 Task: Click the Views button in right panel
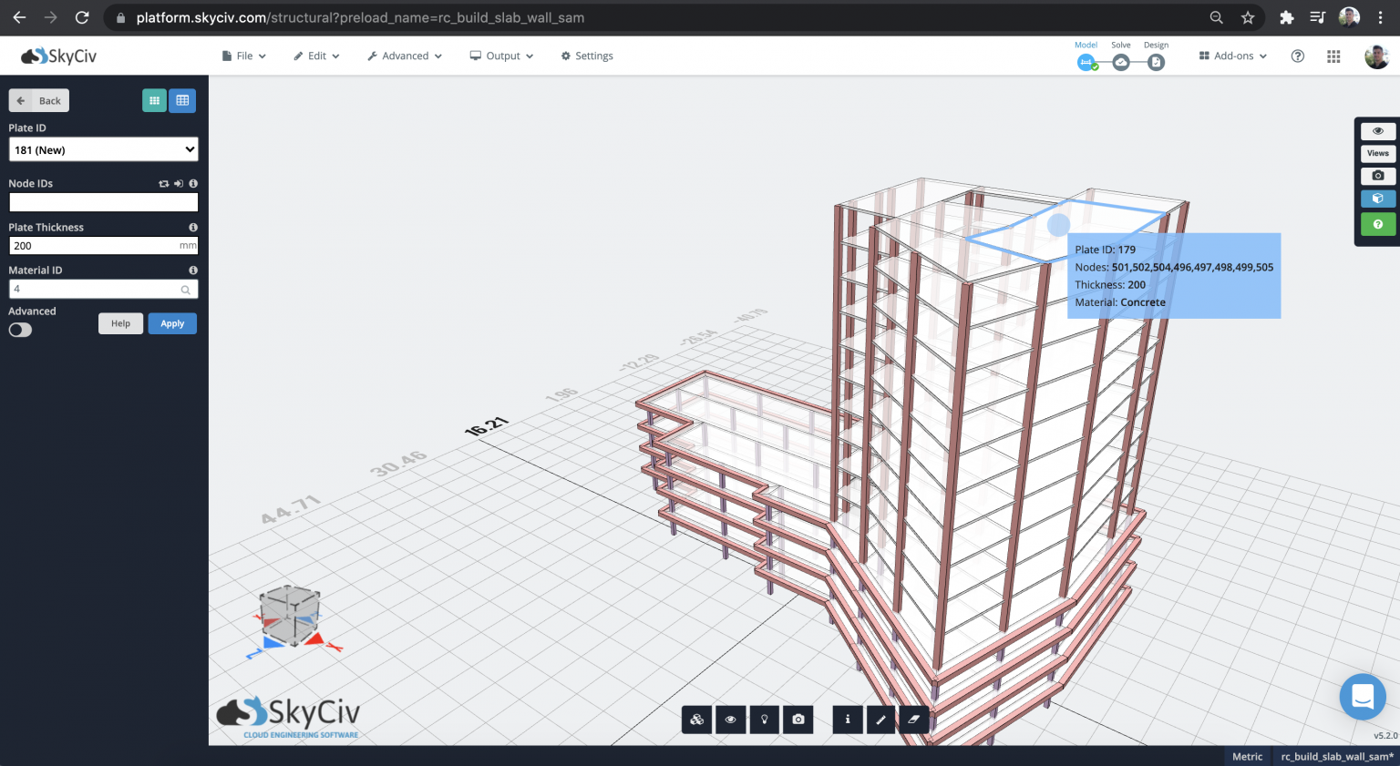point(1377,153)
